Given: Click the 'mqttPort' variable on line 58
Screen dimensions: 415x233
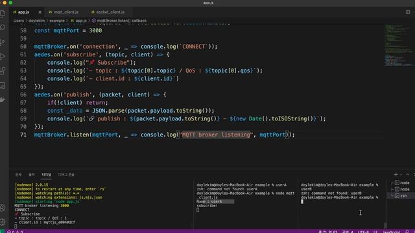Looking at the screenshot, I should click(66, 30).
